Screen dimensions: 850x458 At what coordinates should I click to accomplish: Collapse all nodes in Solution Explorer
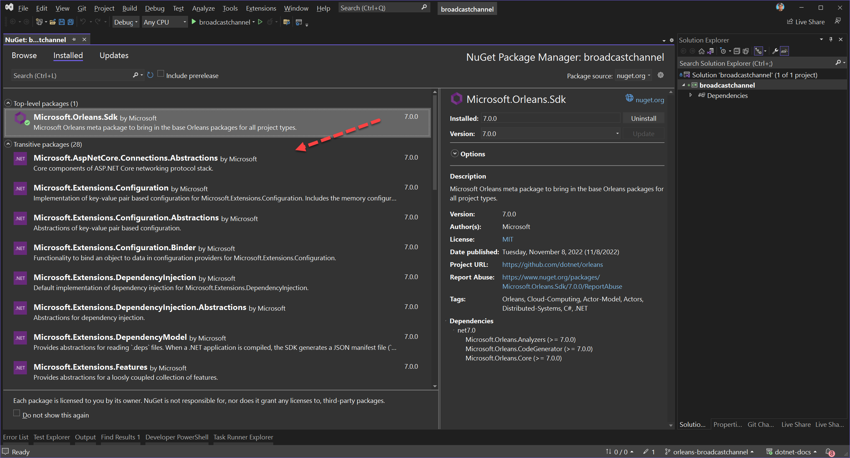[x=737, y=51]
